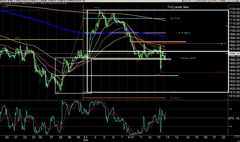This screenshot has height=142, width=240.
Task: Click date 7 on the time axis
Action: point(122,137)
